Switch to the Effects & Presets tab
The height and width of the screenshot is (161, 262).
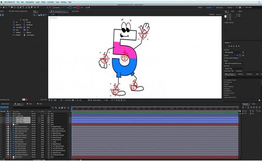[229, 74]
